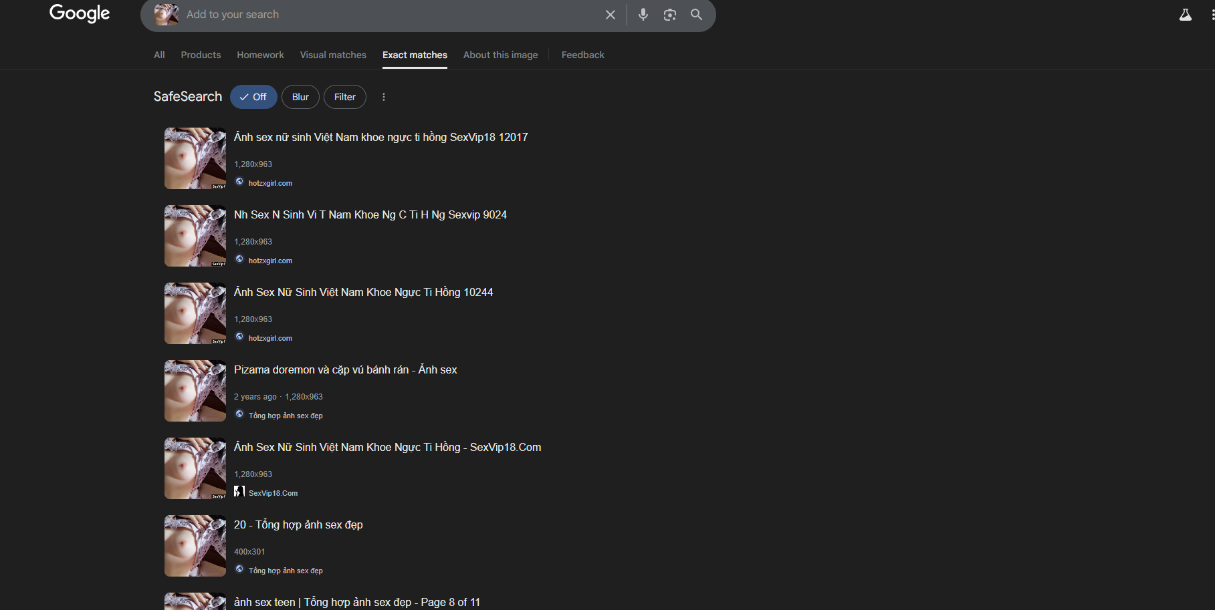Click the Google logo
Image resolution: width=1215 pixels, height=610 pixels.
tap(80, 13)
